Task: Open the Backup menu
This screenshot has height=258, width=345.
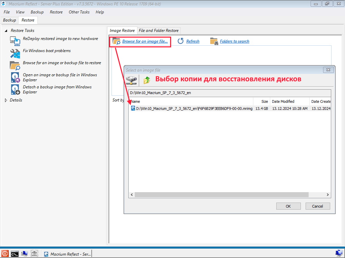Action: (37, 12)
